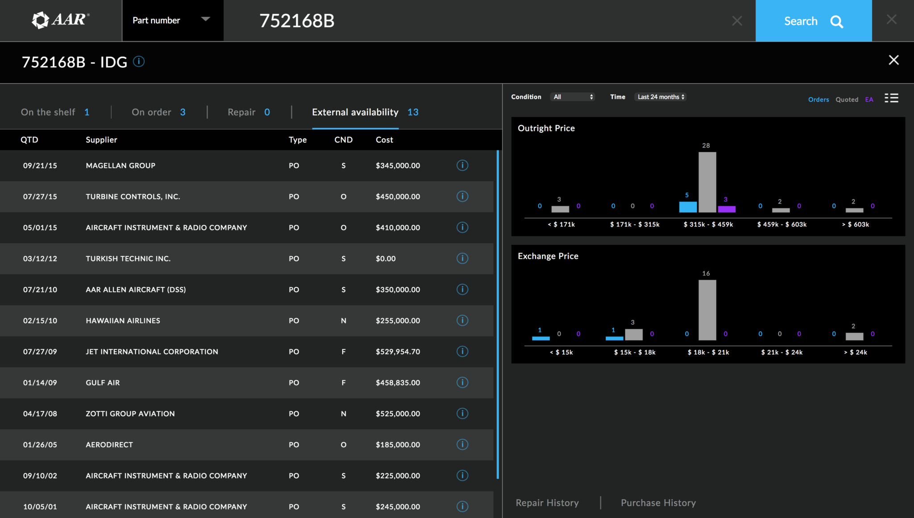Open the Condition All dropdown
Image resolution: width=914 pixels, height=518 pixels.
pyautogui.click(x=573, y=97)
